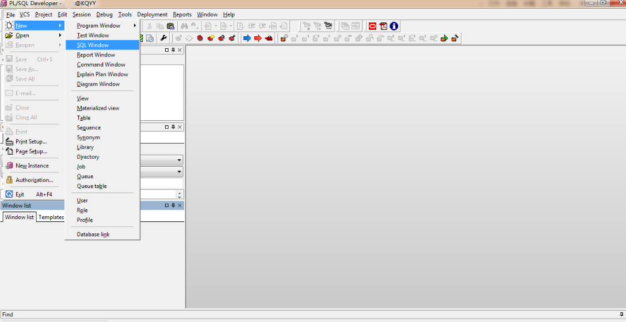This screenshot has width=626, height=322.
Task: Open the Tools menu
Action: [124, 14]
